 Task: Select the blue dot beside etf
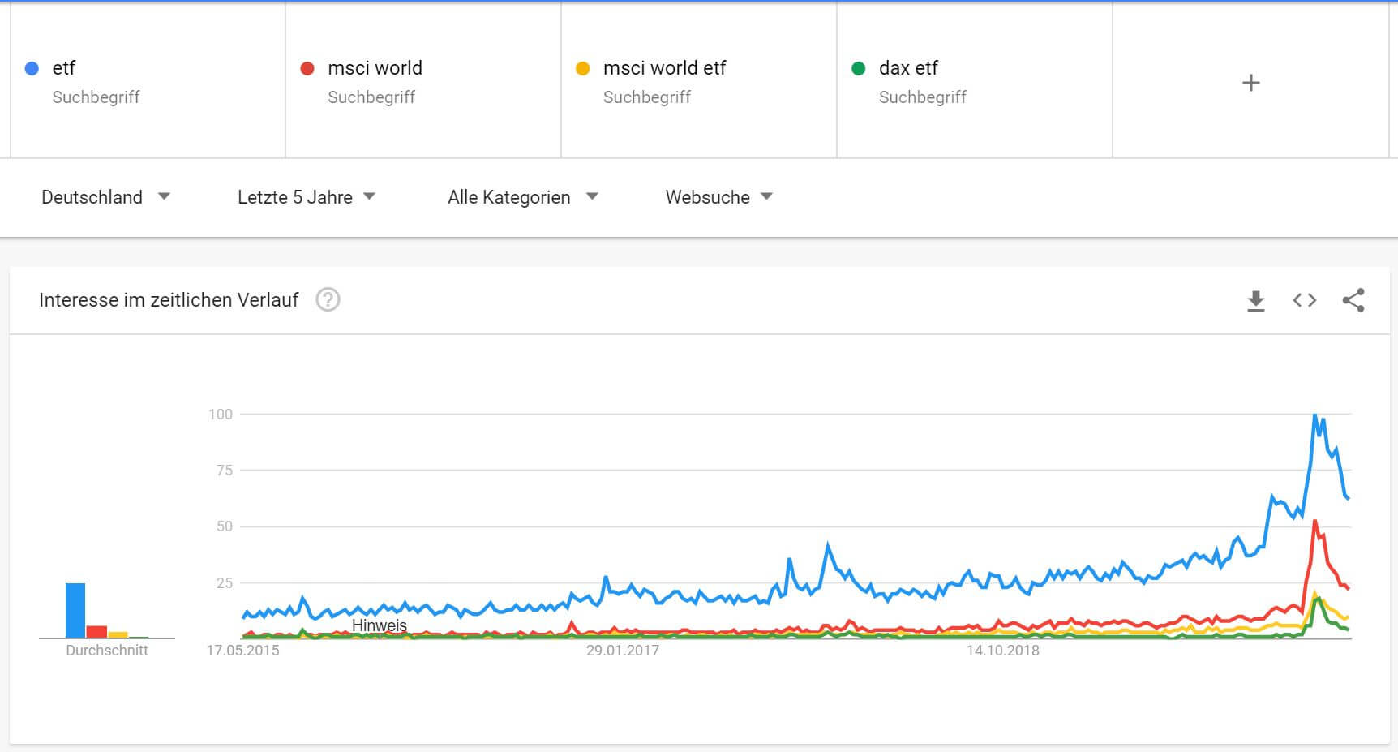point(32,68)
